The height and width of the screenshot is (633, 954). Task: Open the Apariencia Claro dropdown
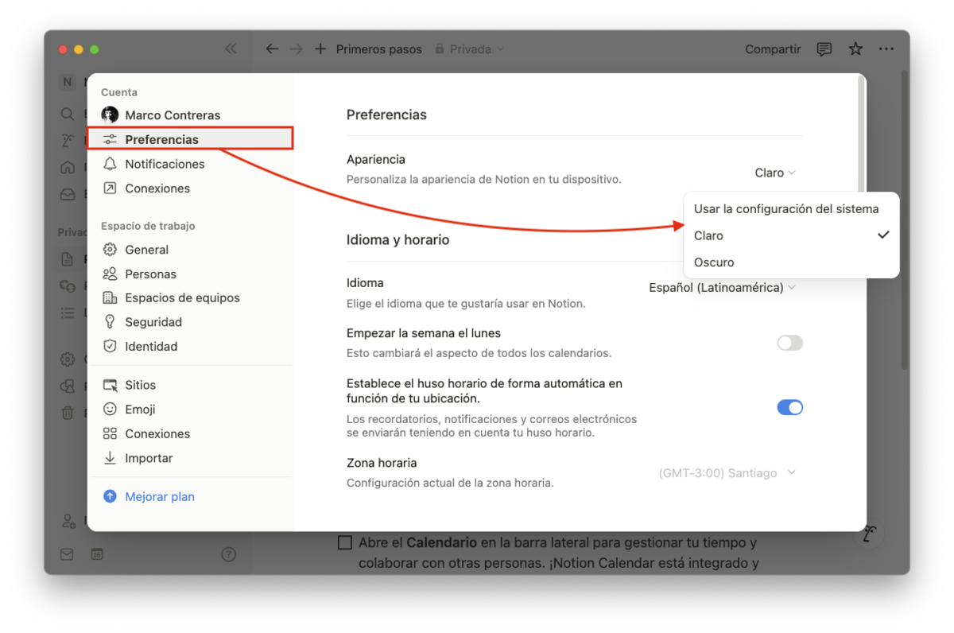pyautogui.click(x=774, y=173)
